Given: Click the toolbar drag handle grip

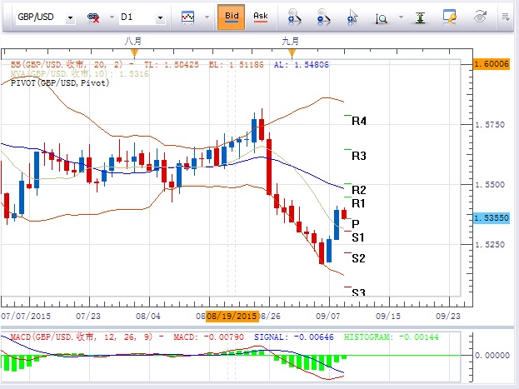Looking at the screenshot, I should coord(7,17).
